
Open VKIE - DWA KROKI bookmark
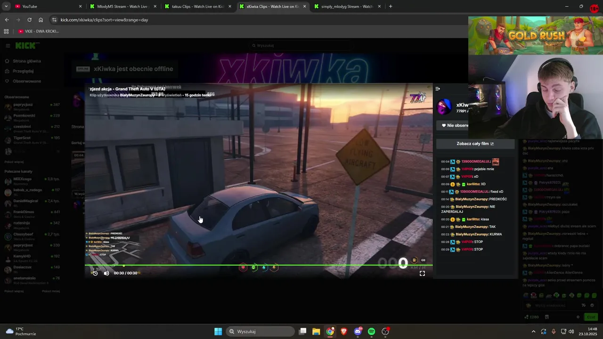click(x=39, y=32)
